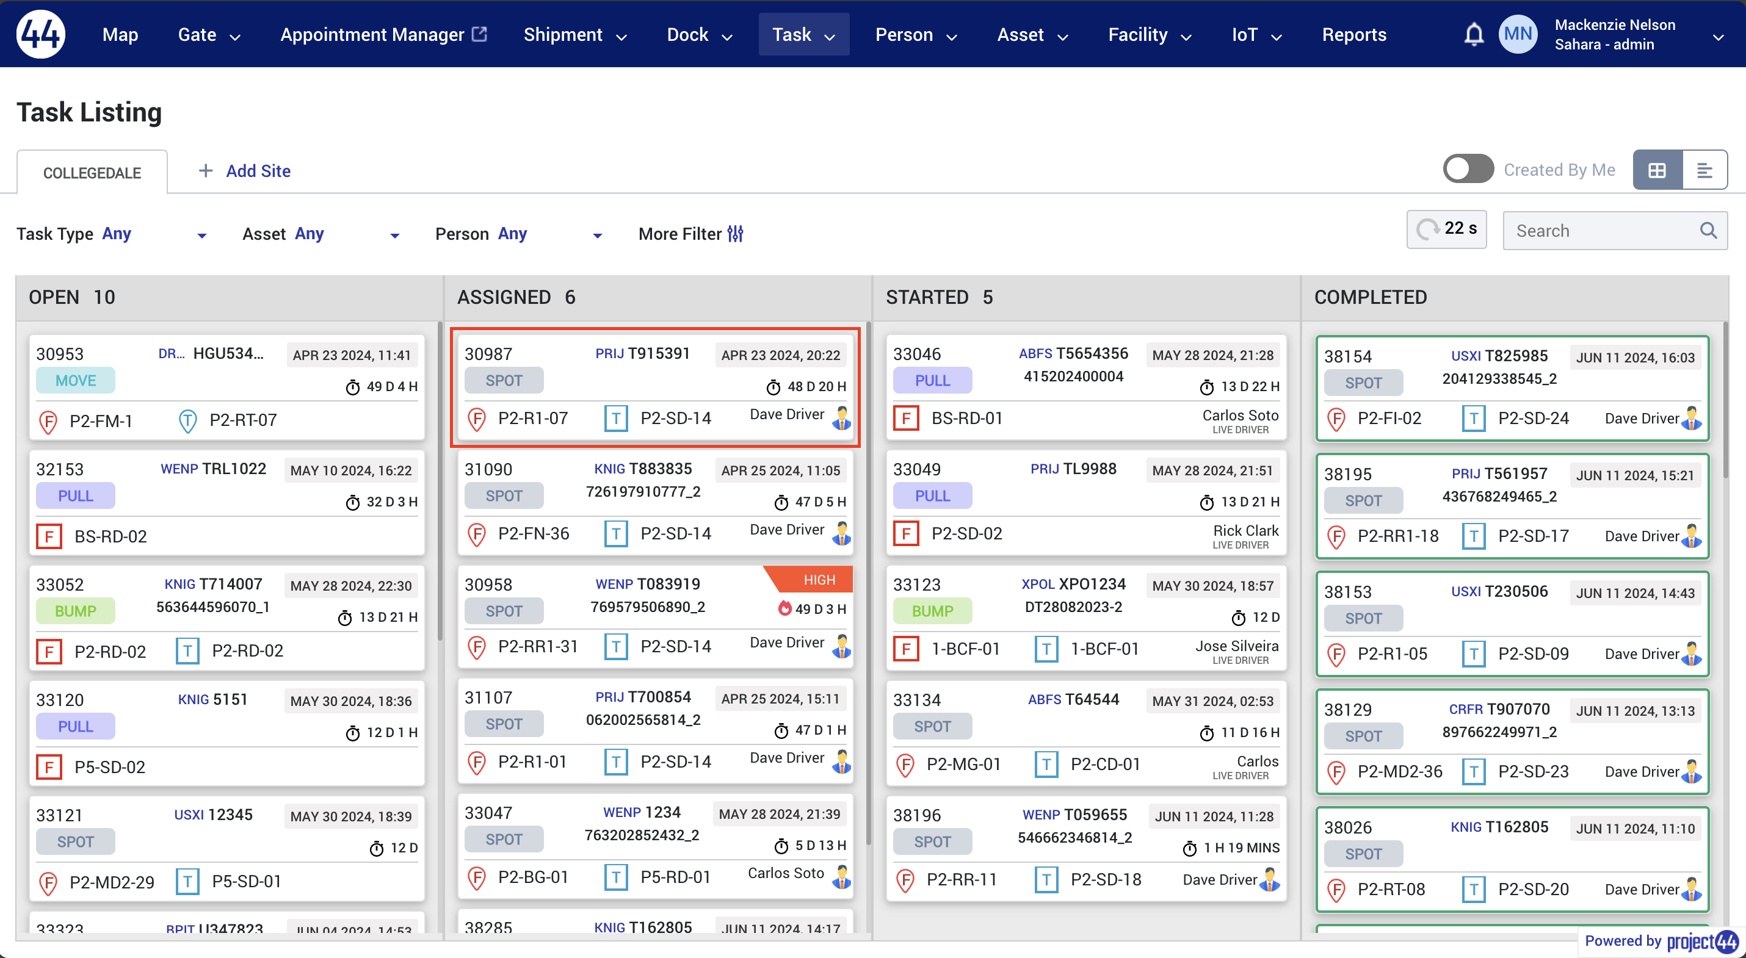Click date MAY 31 2024, 02:53

(1212, 701)
